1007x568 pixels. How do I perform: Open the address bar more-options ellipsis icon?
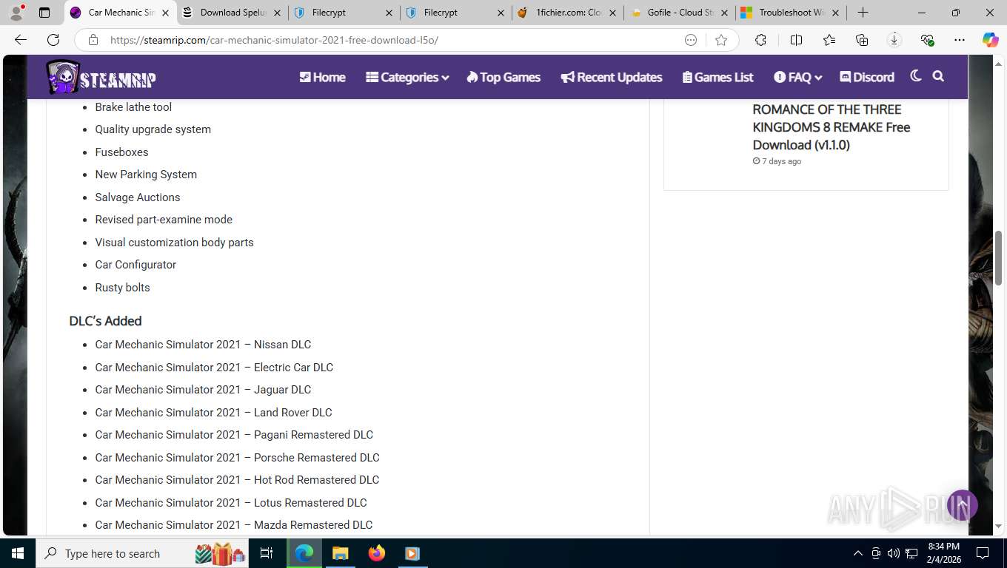[x=691, y=40]
